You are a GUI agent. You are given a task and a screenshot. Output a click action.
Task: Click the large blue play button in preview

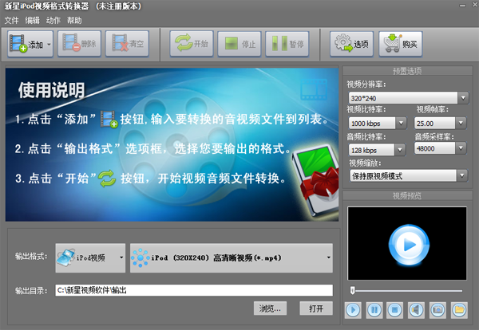coord(409,245)
